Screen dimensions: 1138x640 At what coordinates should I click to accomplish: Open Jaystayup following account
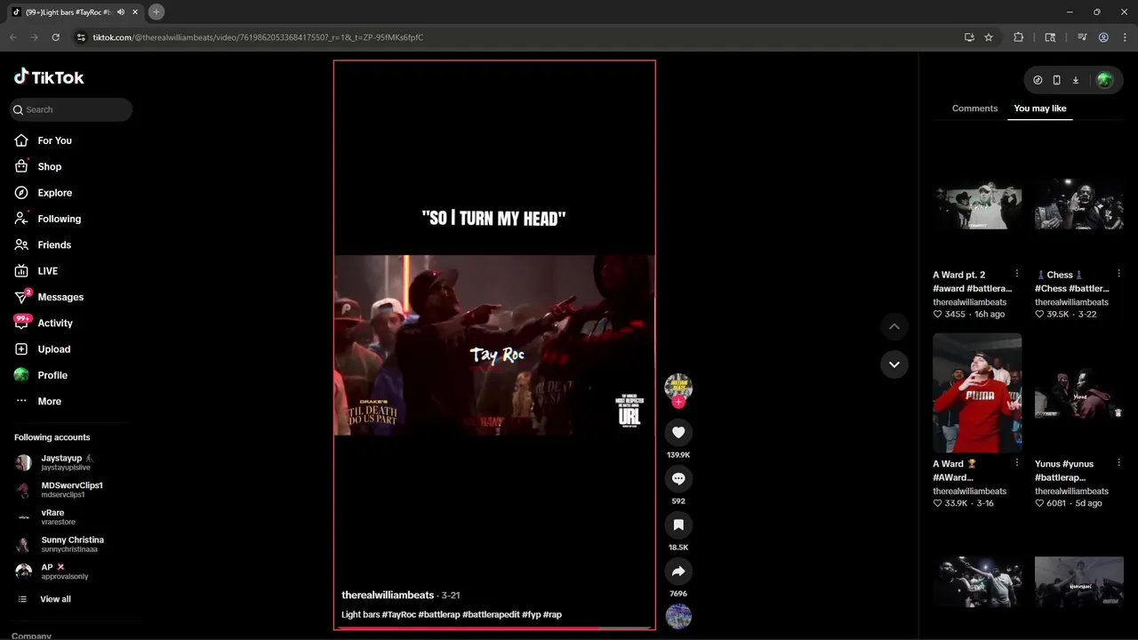click(x=67, y=462)
